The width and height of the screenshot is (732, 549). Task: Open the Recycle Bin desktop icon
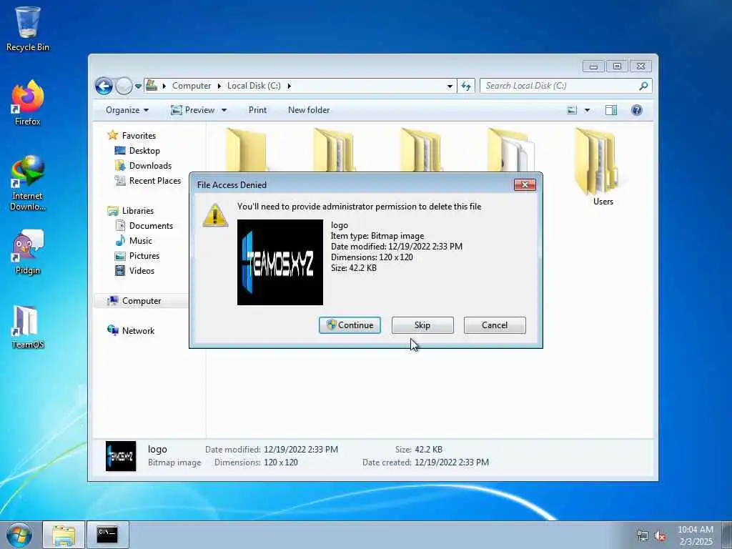pyautogui.click(x=28, y=29)
